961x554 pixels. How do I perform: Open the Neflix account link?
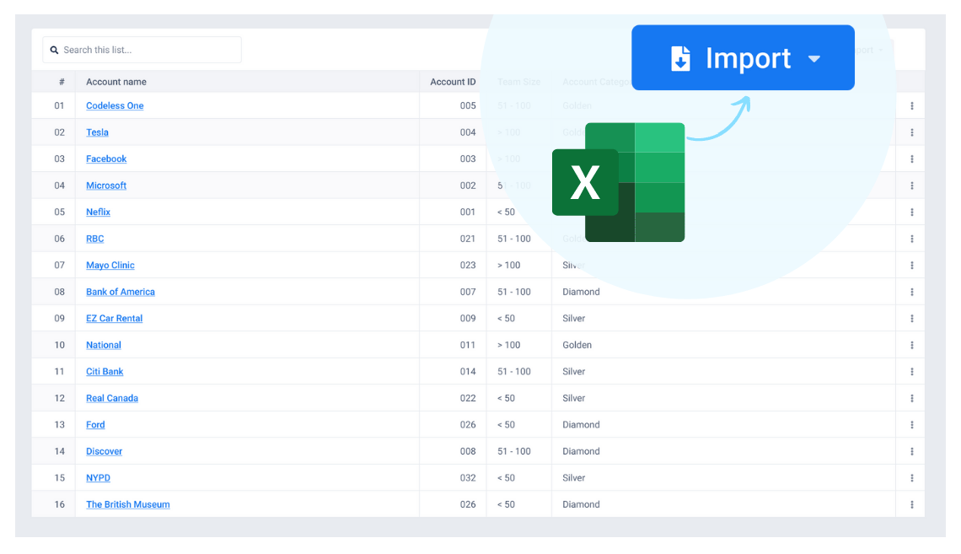98,212
